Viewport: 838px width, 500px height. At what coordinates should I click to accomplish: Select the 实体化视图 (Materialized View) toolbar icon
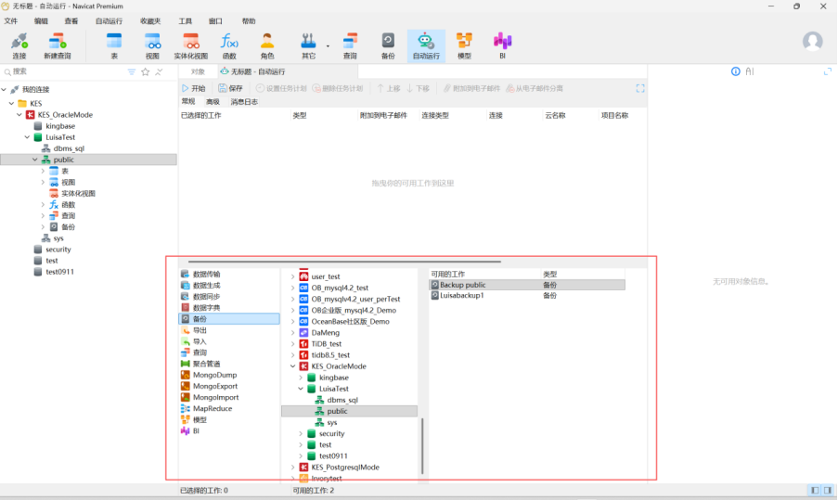[190, 45]
